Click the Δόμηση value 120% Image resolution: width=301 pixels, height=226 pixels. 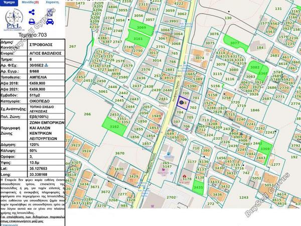click(x=34, y=145)
